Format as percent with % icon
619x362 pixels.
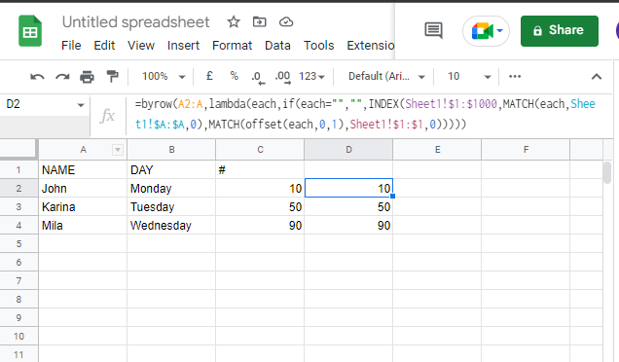pyautogui.click(x=235, y=76)
